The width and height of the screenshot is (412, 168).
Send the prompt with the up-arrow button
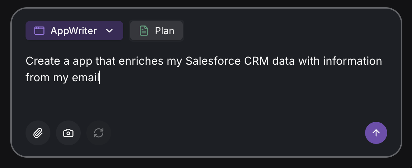[x=376, y=133]
